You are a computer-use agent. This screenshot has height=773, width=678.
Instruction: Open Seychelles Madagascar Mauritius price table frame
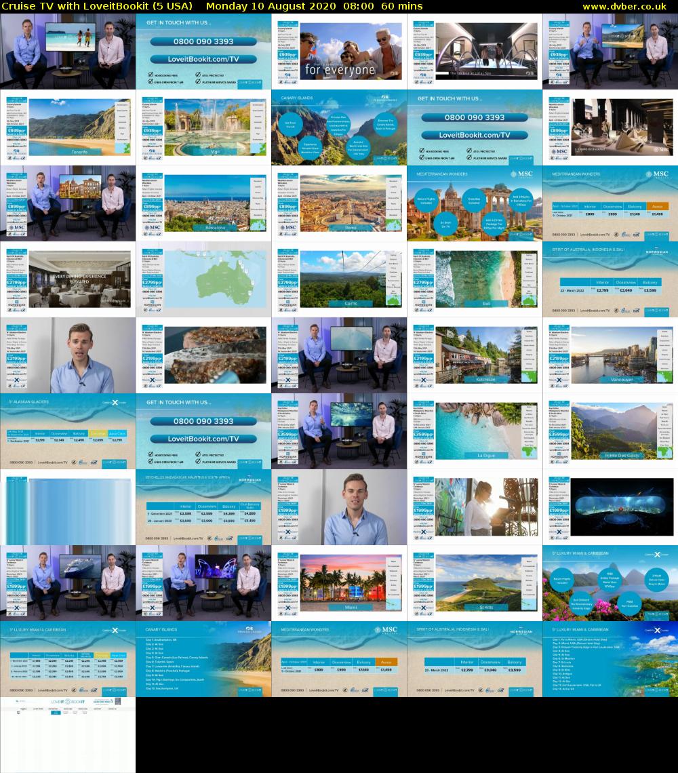(203, 507)
